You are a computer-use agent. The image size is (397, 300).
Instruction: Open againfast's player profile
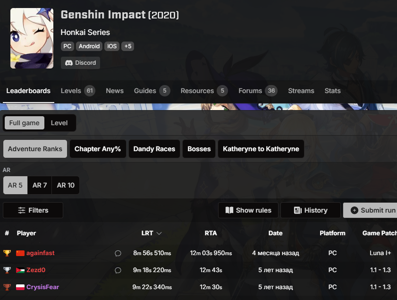click(41, 253)
